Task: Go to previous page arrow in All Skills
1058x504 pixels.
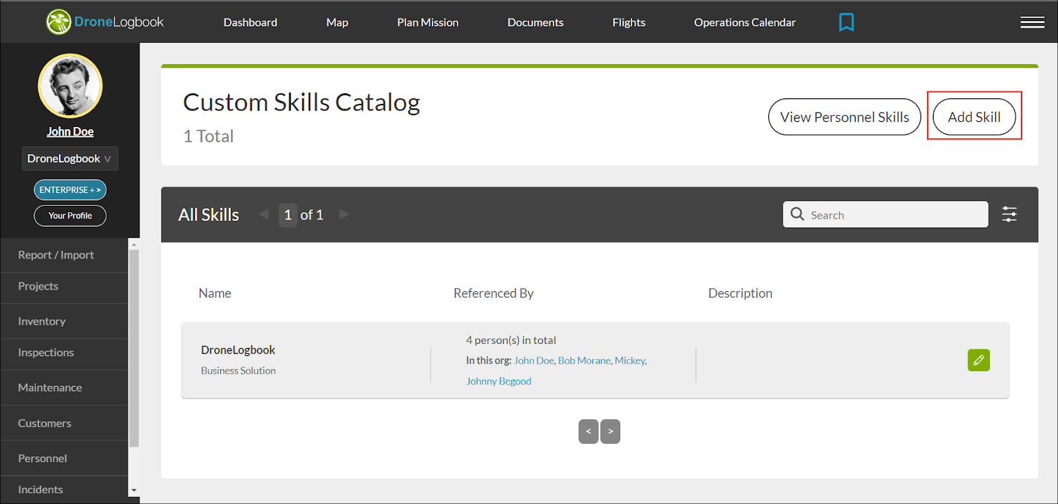Action: point(263,214)
